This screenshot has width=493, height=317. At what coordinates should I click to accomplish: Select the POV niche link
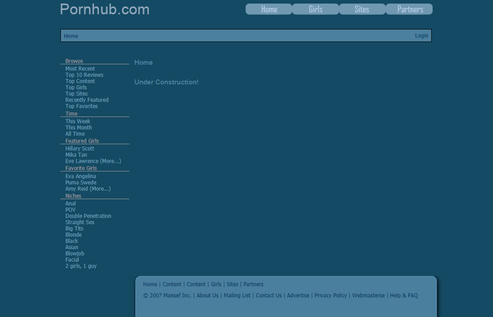[x=70, y=210]
